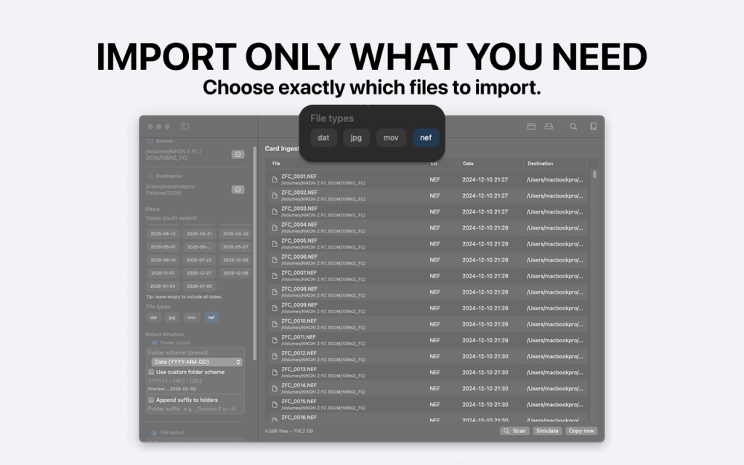Screen dimensions: 744x465
Task: Enable Use custom folder scheme checkbox
Action: coord(151,372)
